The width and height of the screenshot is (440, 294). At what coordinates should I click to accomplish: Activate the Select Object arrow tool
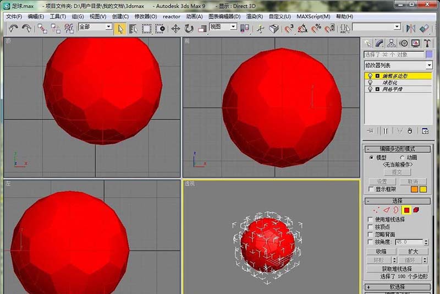(120, 29)
